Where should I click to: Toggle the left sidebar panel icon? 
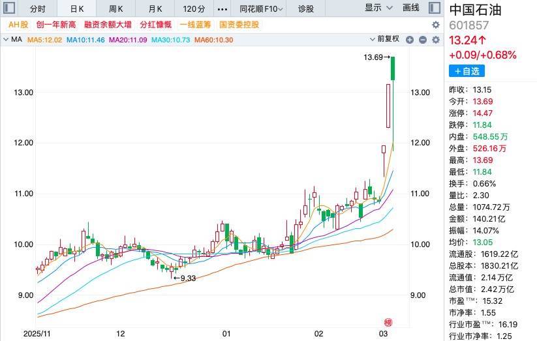click(7, 9)
